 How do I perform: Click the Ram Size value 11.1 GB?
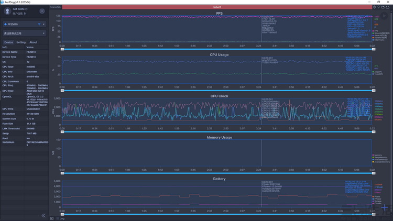[x=31, y=124]
